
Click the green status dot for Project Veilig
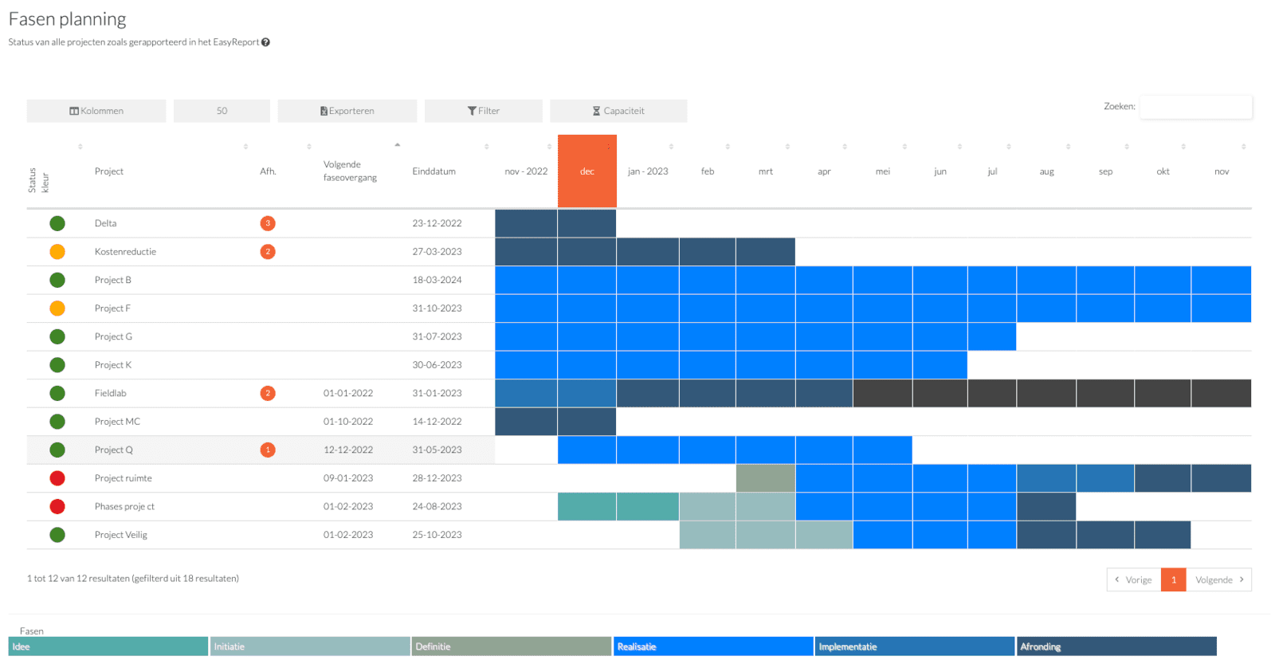click(57, 535)
